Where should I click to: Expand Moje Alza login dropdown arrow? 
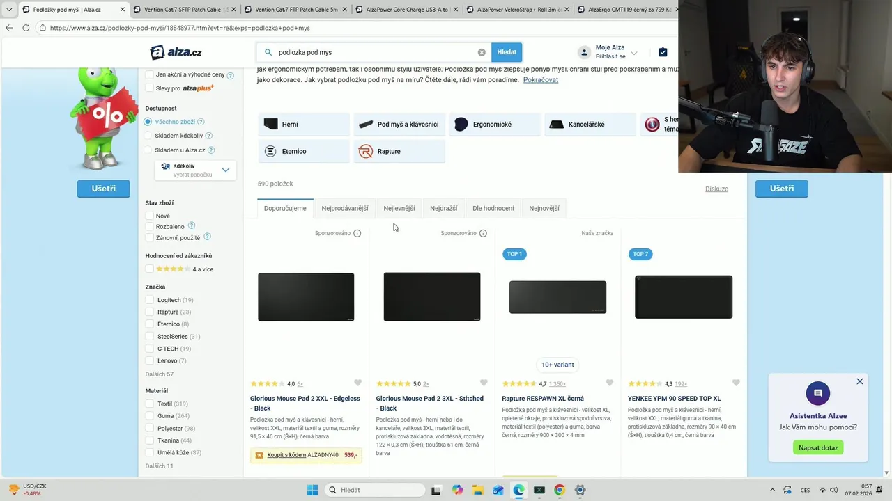click(x=634, y=54)
